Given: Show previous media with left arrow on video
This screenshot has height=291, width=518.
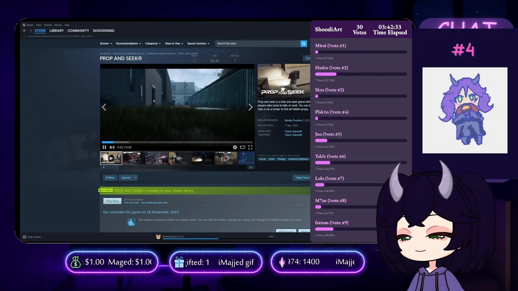Looking at the screenshot, I should pyautogui.click(x=104, y=107).
